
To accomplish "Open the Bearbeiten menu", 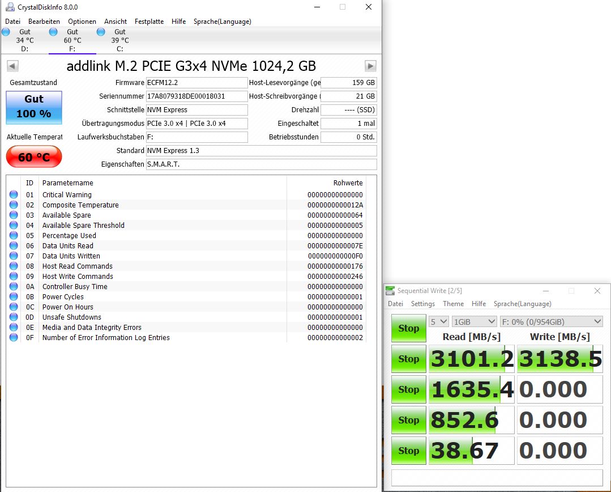I will pyautogui.click(x=44, y=22).
